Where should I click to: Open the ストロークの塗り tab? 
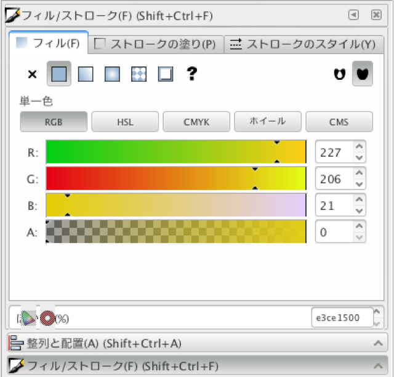pyautogui.click(x=156, y=44)
